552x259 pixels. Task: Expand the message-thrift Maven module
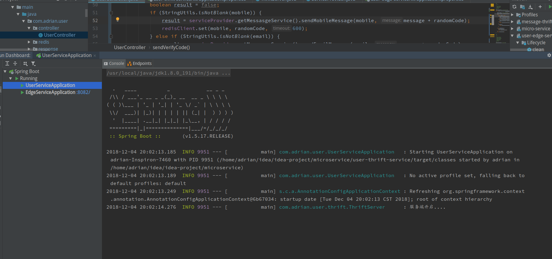(513, 22)
